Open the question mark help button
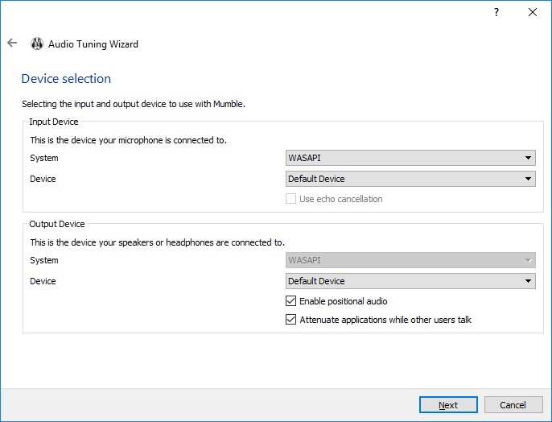Image resolution: width=552 pixels, height=422 pixels. tap(496, 12)
